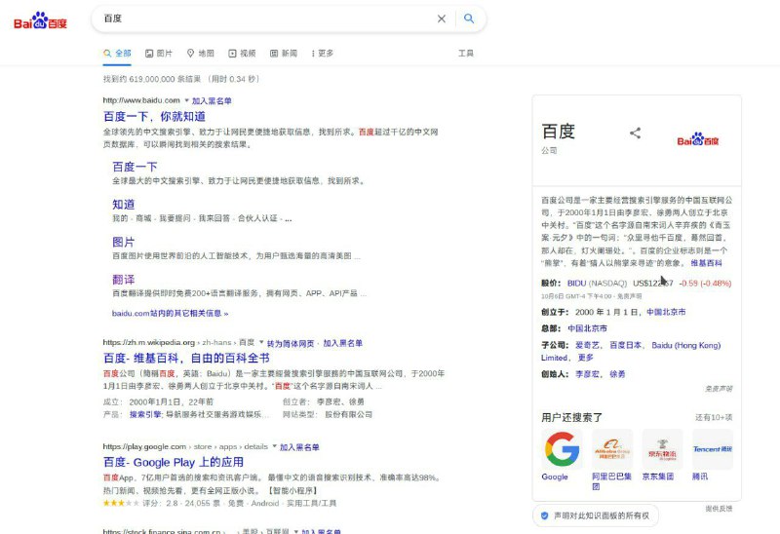Expand dropdown arrow next to www.baidu.com
This screenshot has width=780, height=534.
click(x=186, y=100)
